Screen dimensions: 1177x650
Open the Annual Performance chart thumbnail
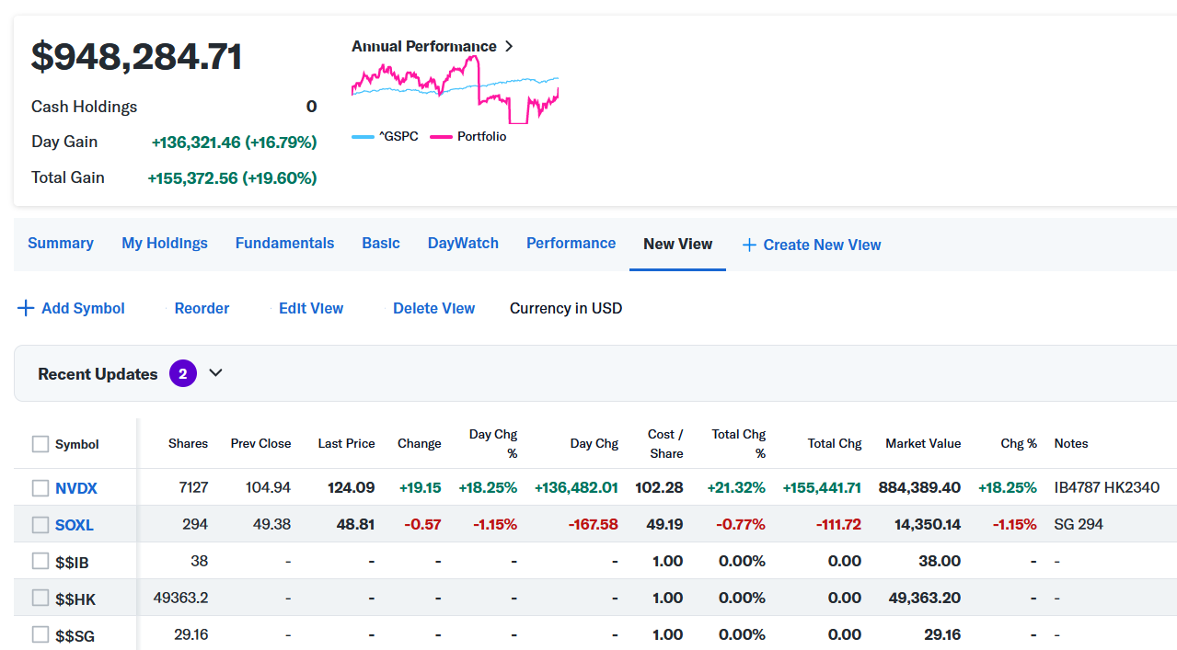(x=455, y=90)
